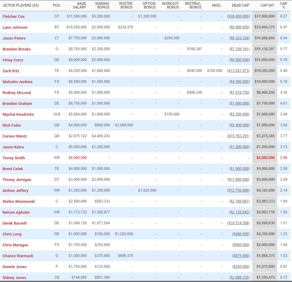Viewport: 292px width, 282px height.
Task: Select Carson Wentz signing bonus $4,400,243
Action: coord(101,136)
